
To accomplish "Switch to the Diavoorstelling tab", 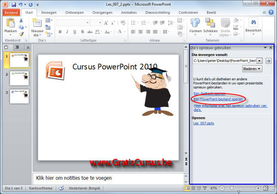I will click(x=157, y=12).
